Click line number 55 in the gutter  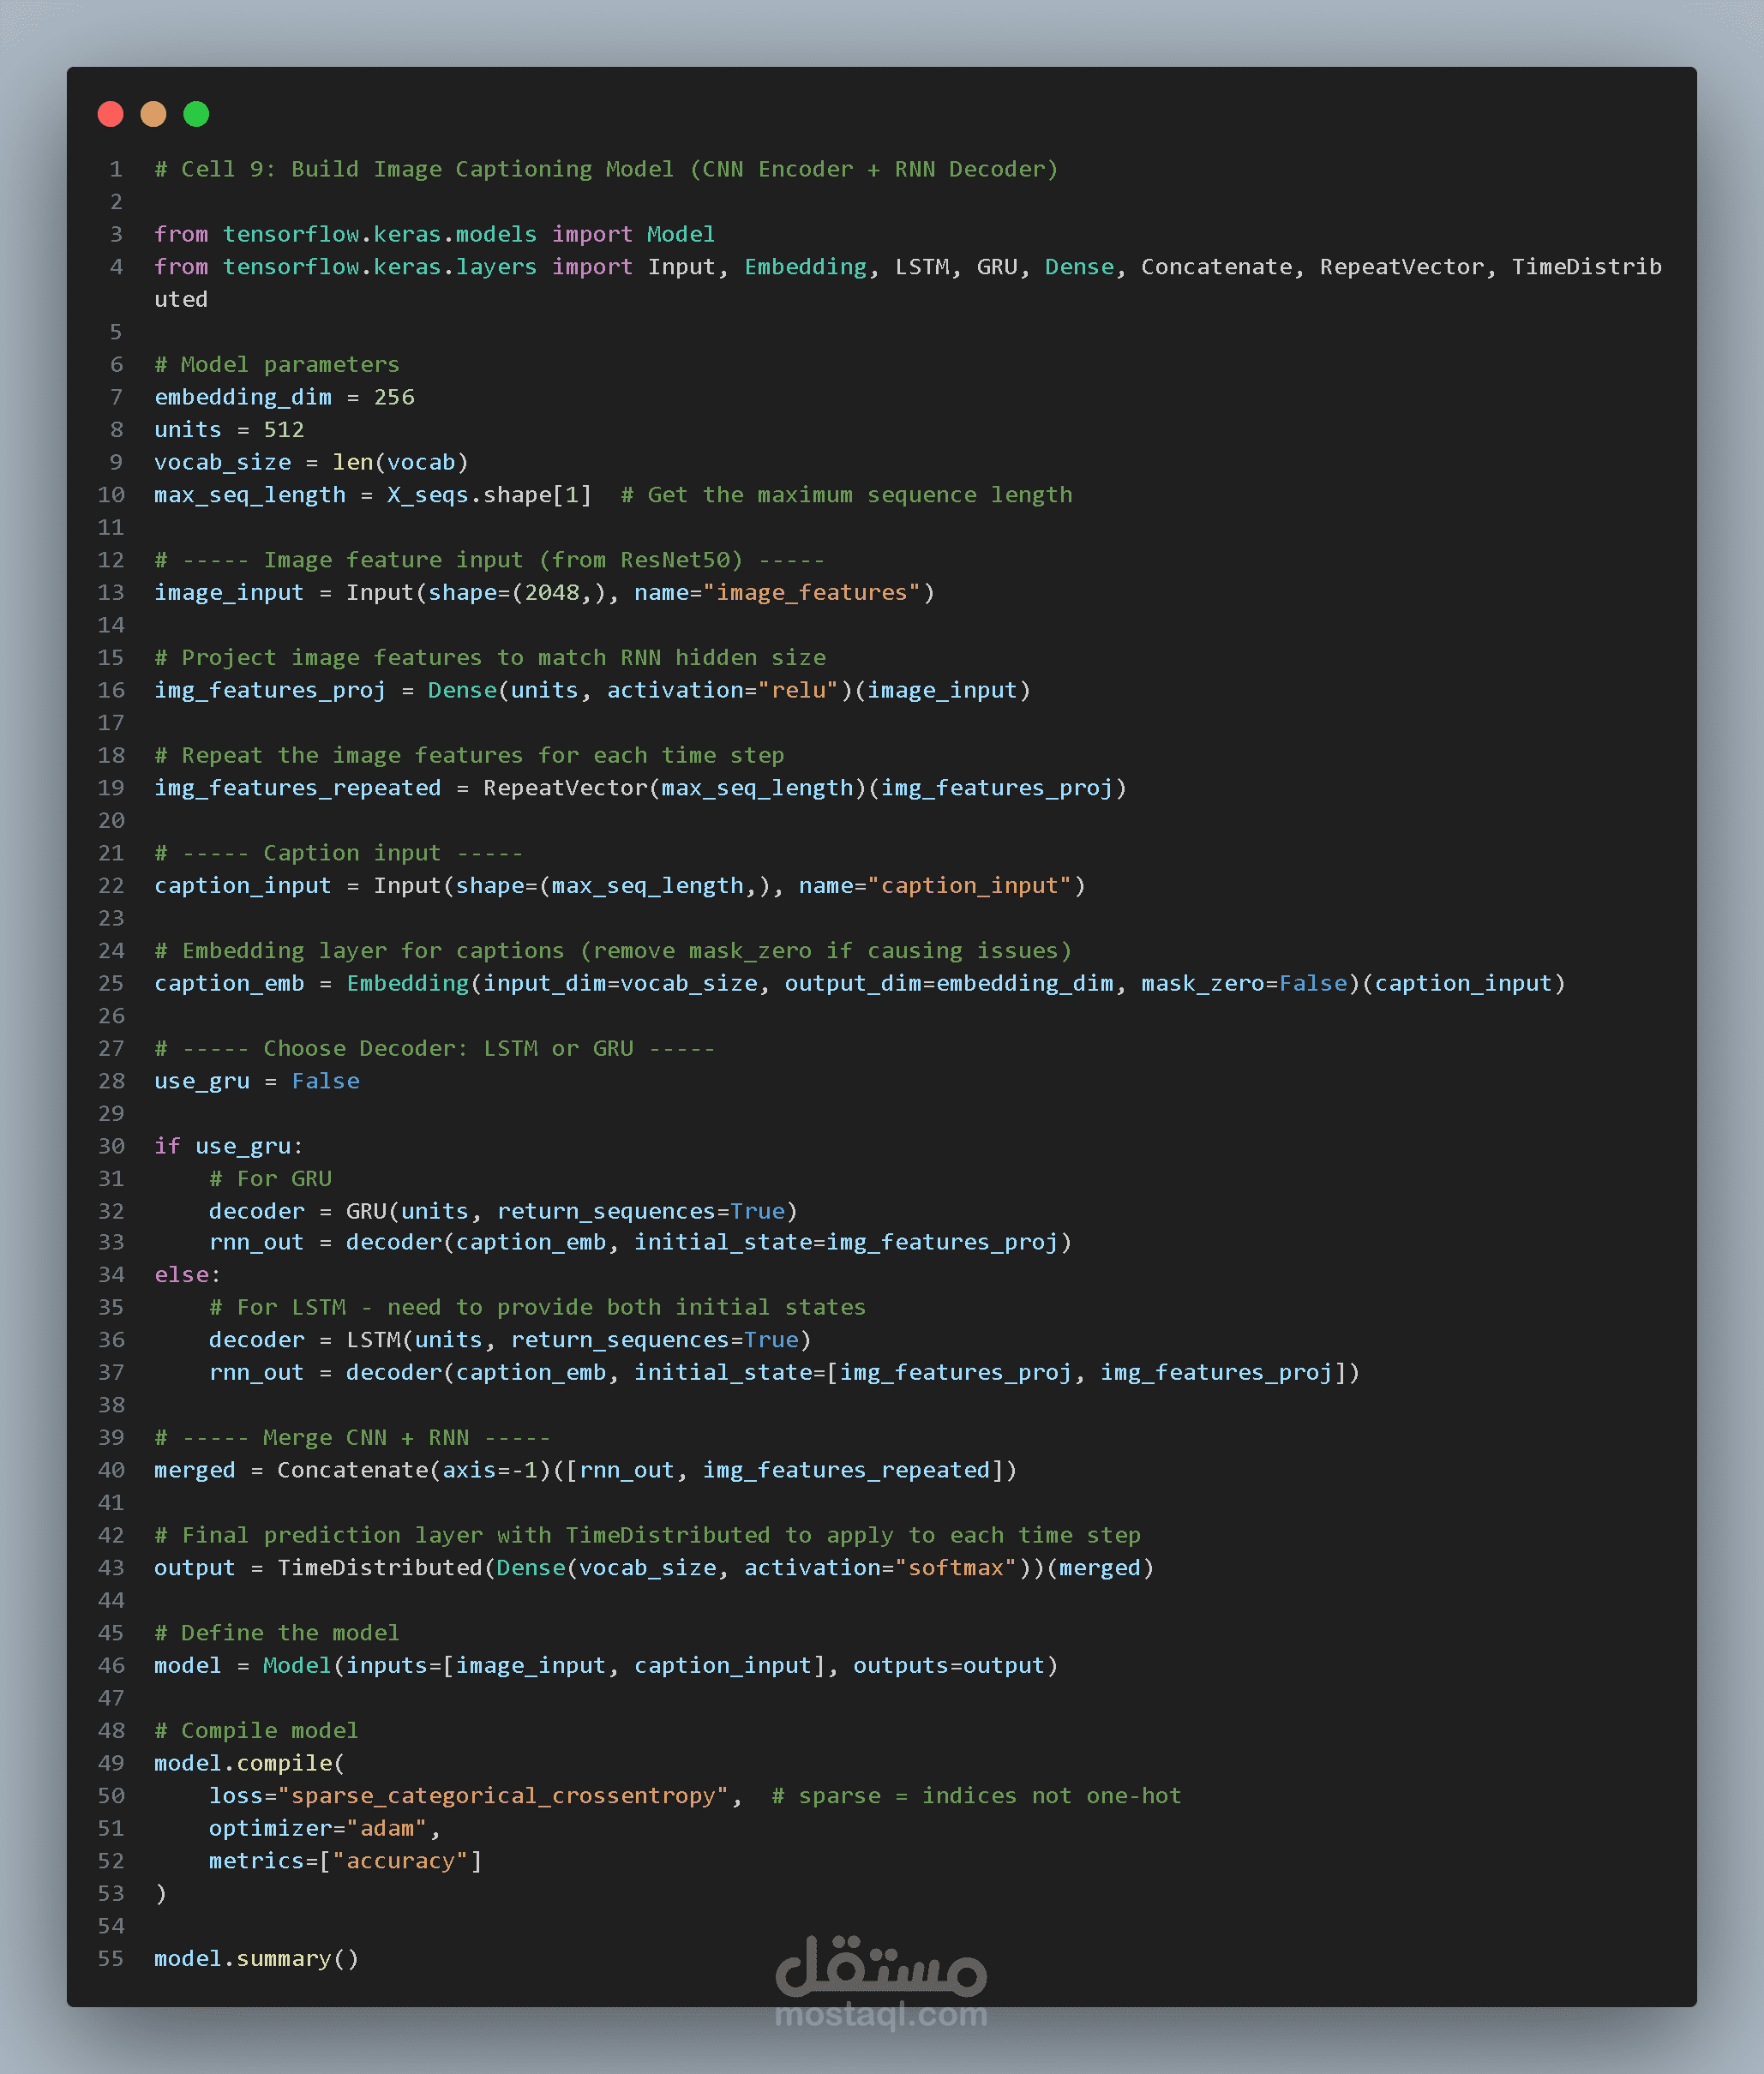coord(111,1958)
